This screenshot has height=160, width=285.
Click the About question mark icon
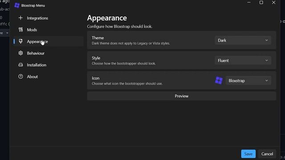pyautogui.click(x=21, y=76)
